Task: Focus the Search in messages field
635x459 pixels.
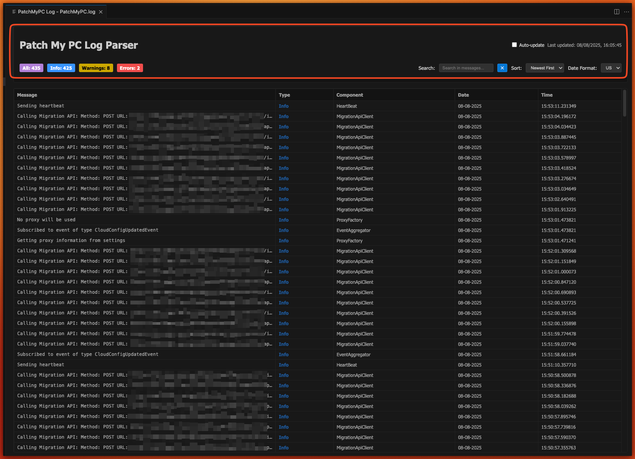Action: pos(466,68)
